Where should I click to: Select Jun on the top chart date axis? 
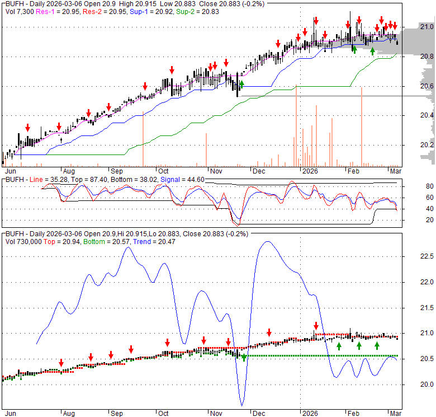coord(11,171)
